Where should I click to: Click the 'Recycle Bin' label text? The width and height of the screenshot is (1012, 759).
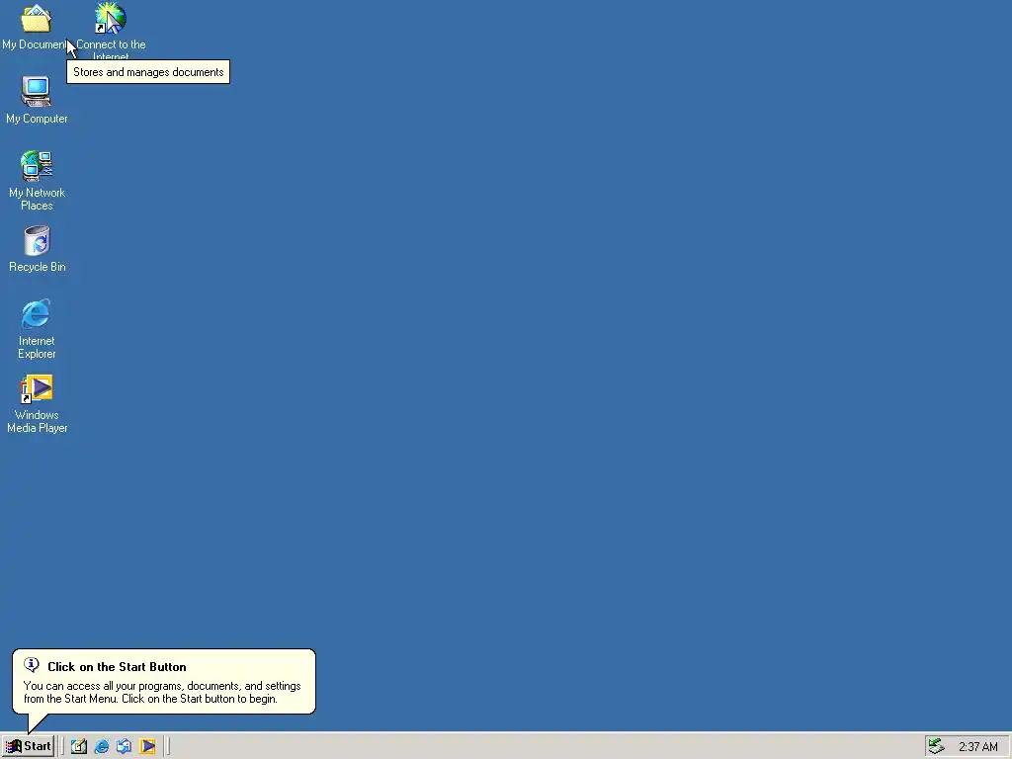pyautogui.click(x=37, y=267)
